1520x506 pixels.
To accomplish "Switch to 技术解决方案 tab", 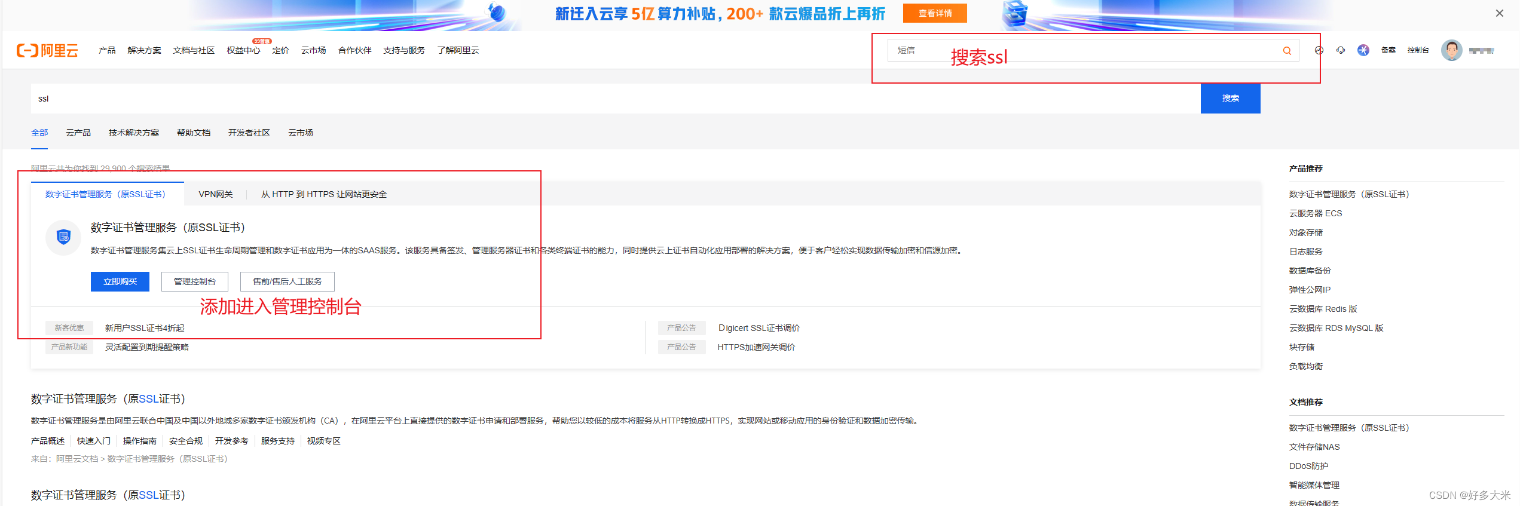I will point(134,133).
